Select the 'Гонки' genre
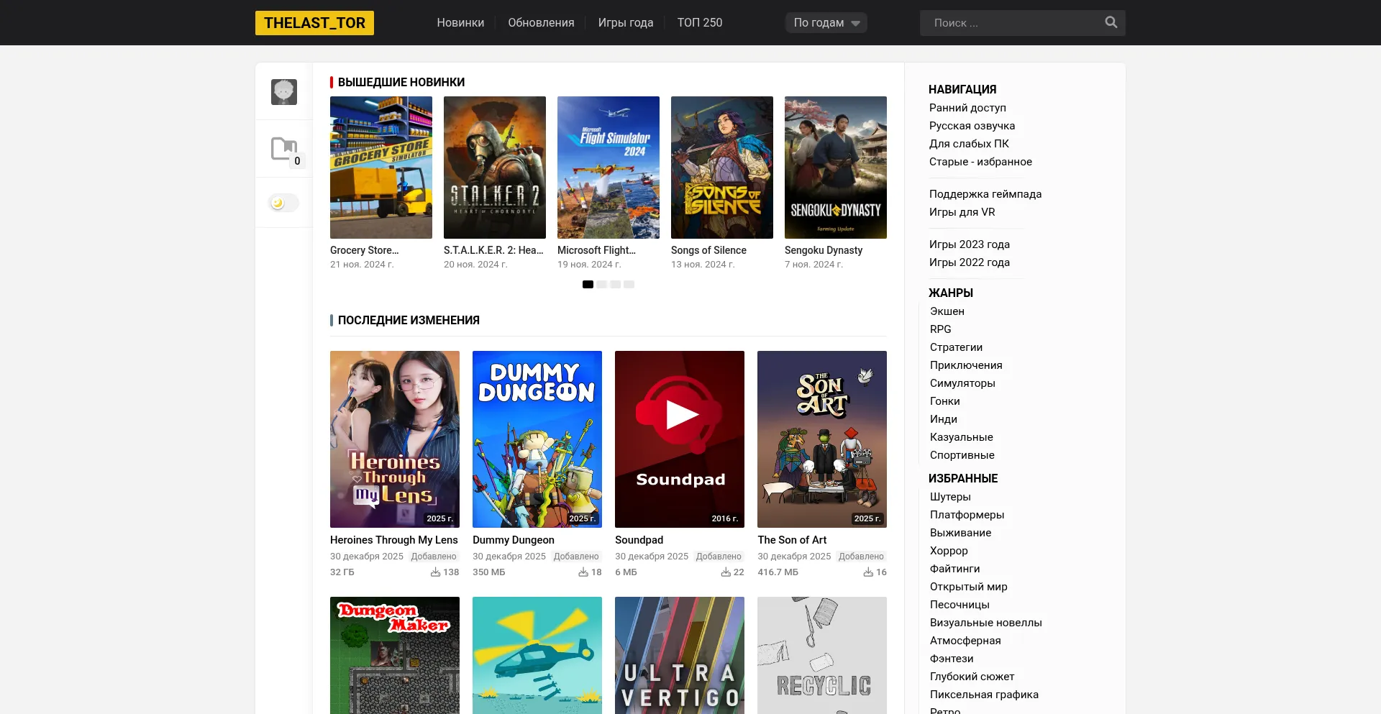The width and height of the screenshot is (1381, 714). click(945, 401)
